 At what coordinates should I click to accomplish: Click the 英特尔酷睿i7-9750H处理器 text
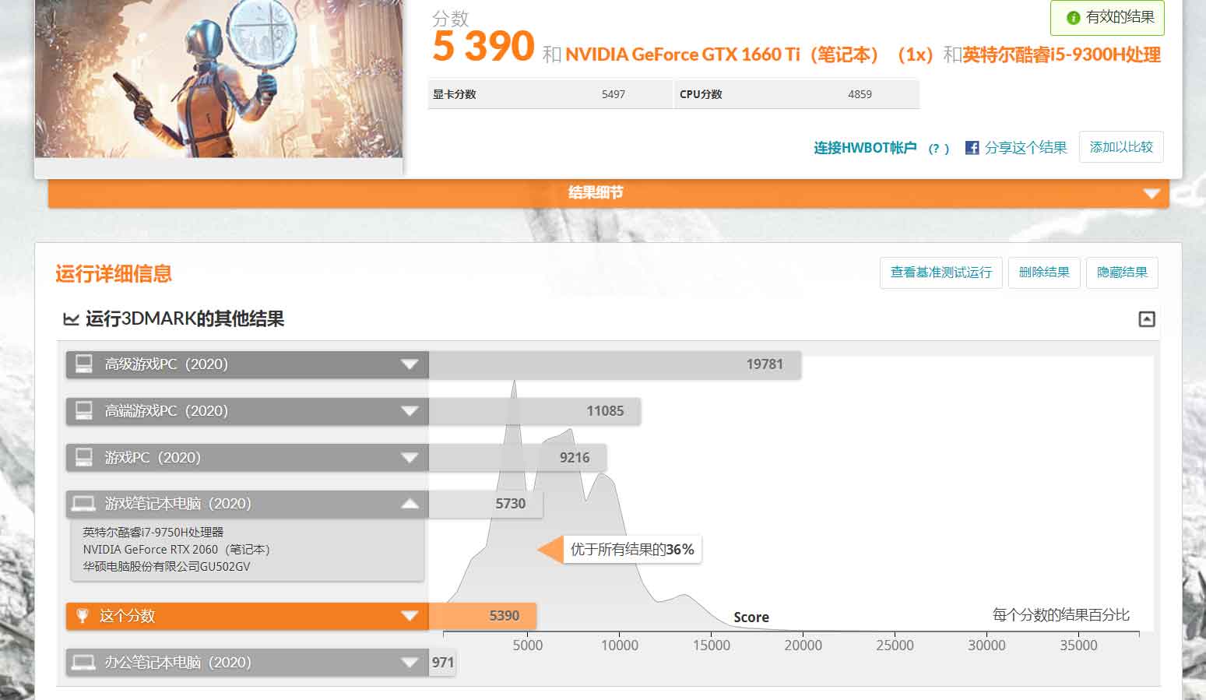click(x=153, y=533)
